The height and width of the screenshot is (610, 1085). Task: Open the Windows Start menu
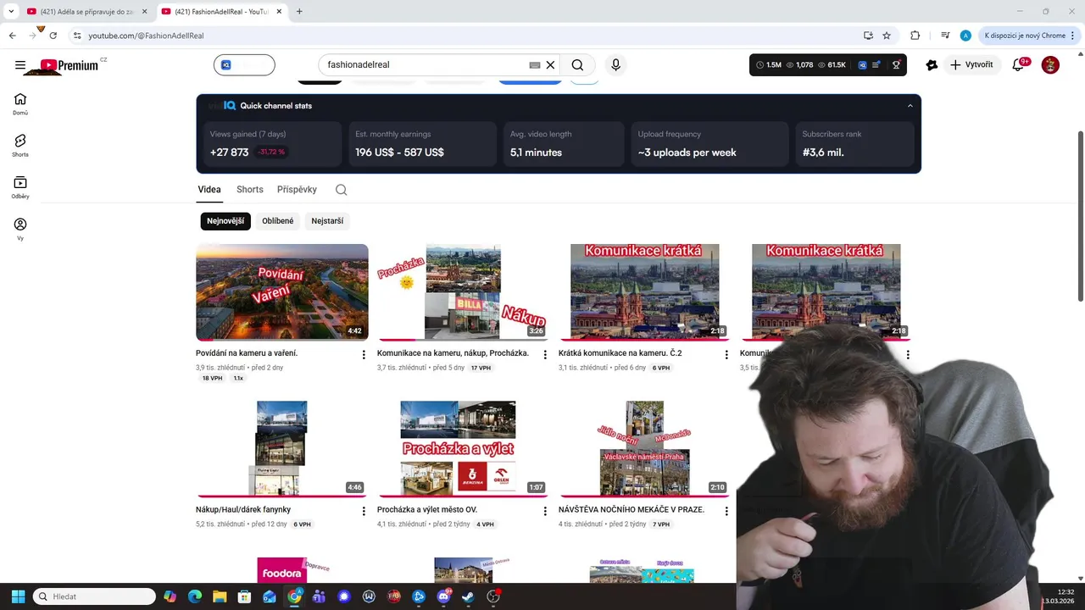tap(18, 596)
